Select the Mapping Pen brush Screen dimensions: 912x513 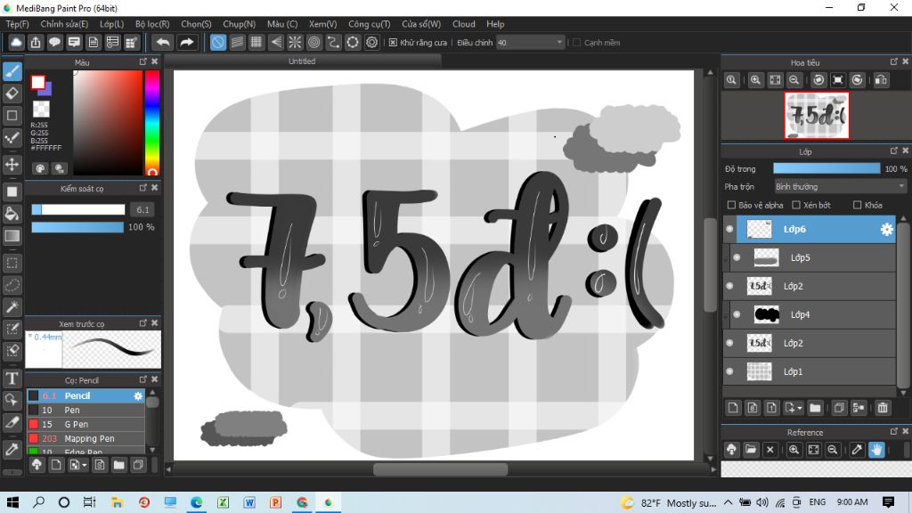coord(85,438)
